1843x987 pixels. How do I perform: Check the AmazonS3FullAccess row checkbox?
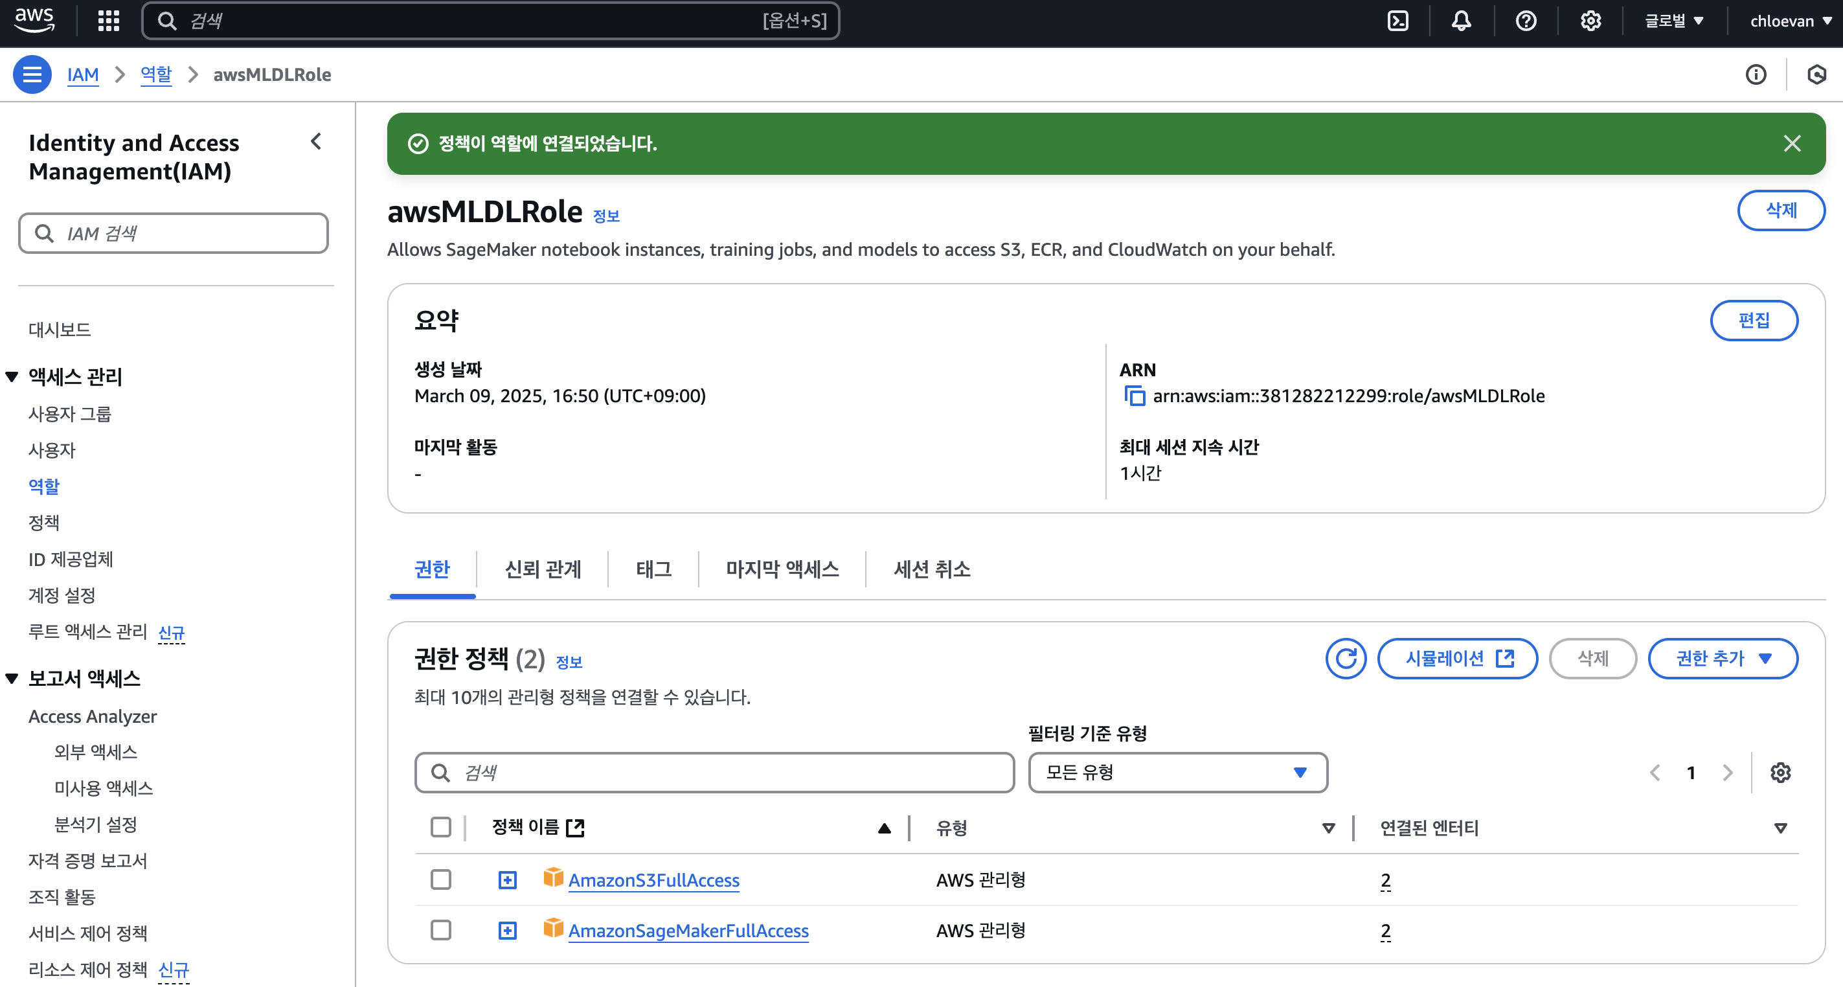[441, 879]
